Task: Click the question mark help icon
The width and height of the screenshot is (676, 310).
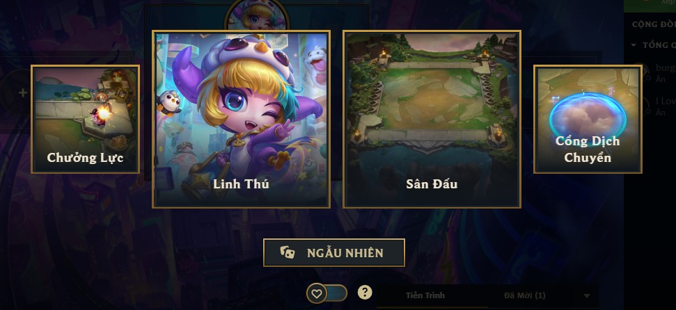Action: (x=365, y=293)
